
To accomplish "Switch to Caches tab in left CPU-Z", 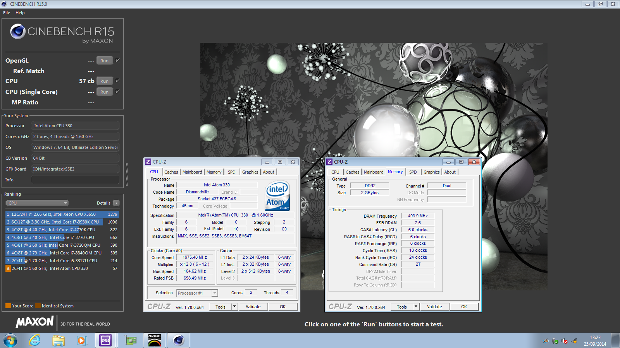I will tap(171, 172).
